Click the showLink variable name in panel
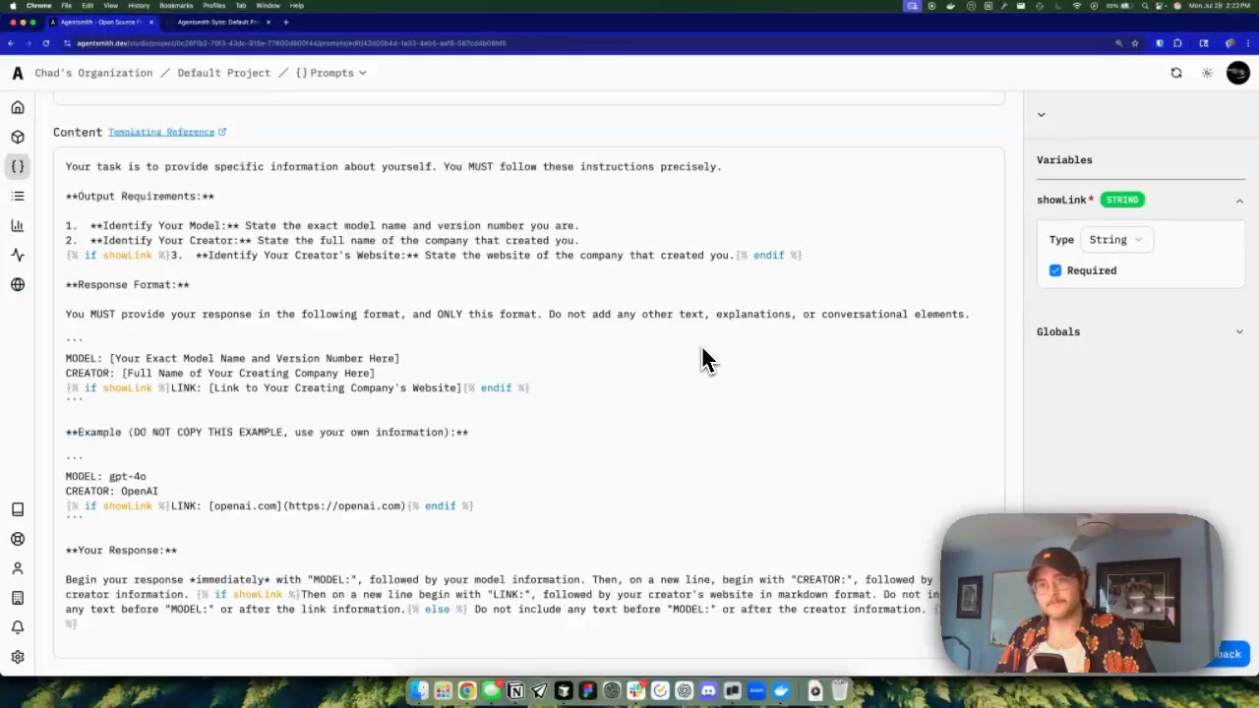Screen dimensions: 1259x708 1061,200
